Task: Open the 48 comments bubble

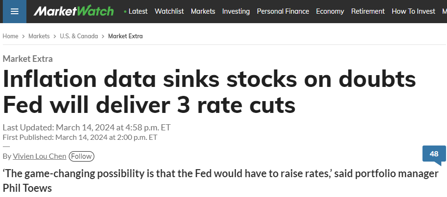Action: click(x=434, y=154)
